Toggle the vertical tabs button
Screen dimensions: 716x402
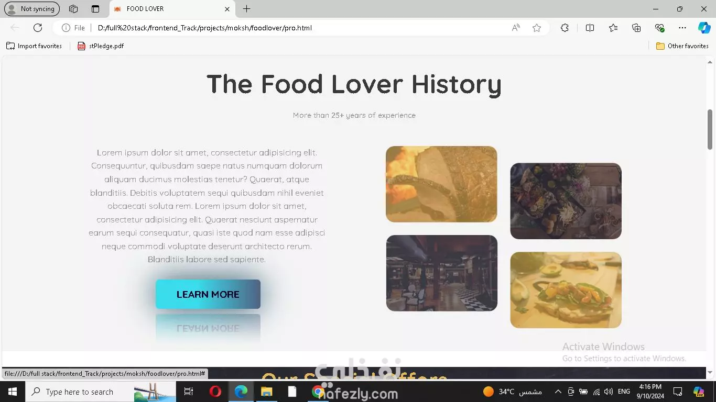pyautogui.click(x=95, y=9)
